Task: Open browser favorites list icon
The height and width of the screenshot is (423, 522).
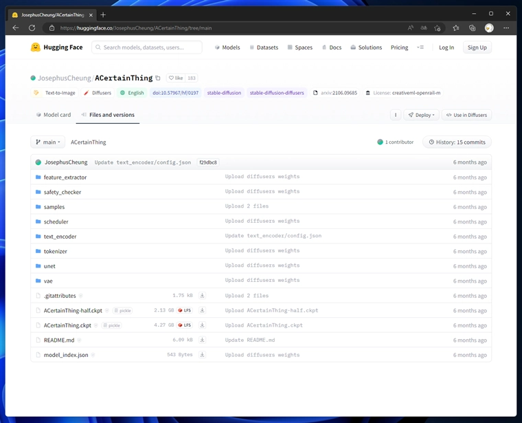Action: [x=456, y=28]
